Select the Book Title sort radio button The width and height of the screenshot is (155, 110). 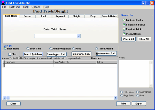pyautogui.click(x=28, y=48)
